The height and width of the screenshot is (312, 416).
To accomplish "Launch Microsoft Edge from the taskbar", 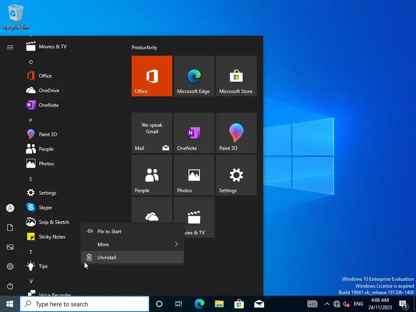I will click(199, 304).
